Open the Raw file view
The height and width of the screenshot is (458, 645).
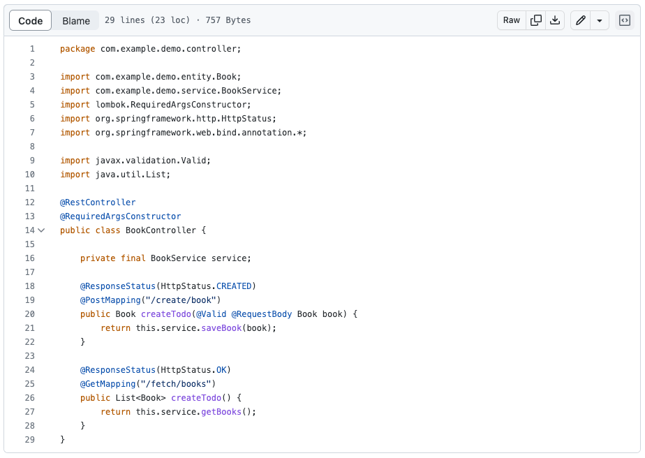pyautogui.click(x=512, y=20)
